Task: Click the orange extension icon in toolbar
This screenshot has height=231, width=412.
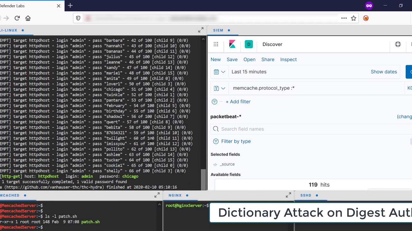Action: (x=366, y=18)
